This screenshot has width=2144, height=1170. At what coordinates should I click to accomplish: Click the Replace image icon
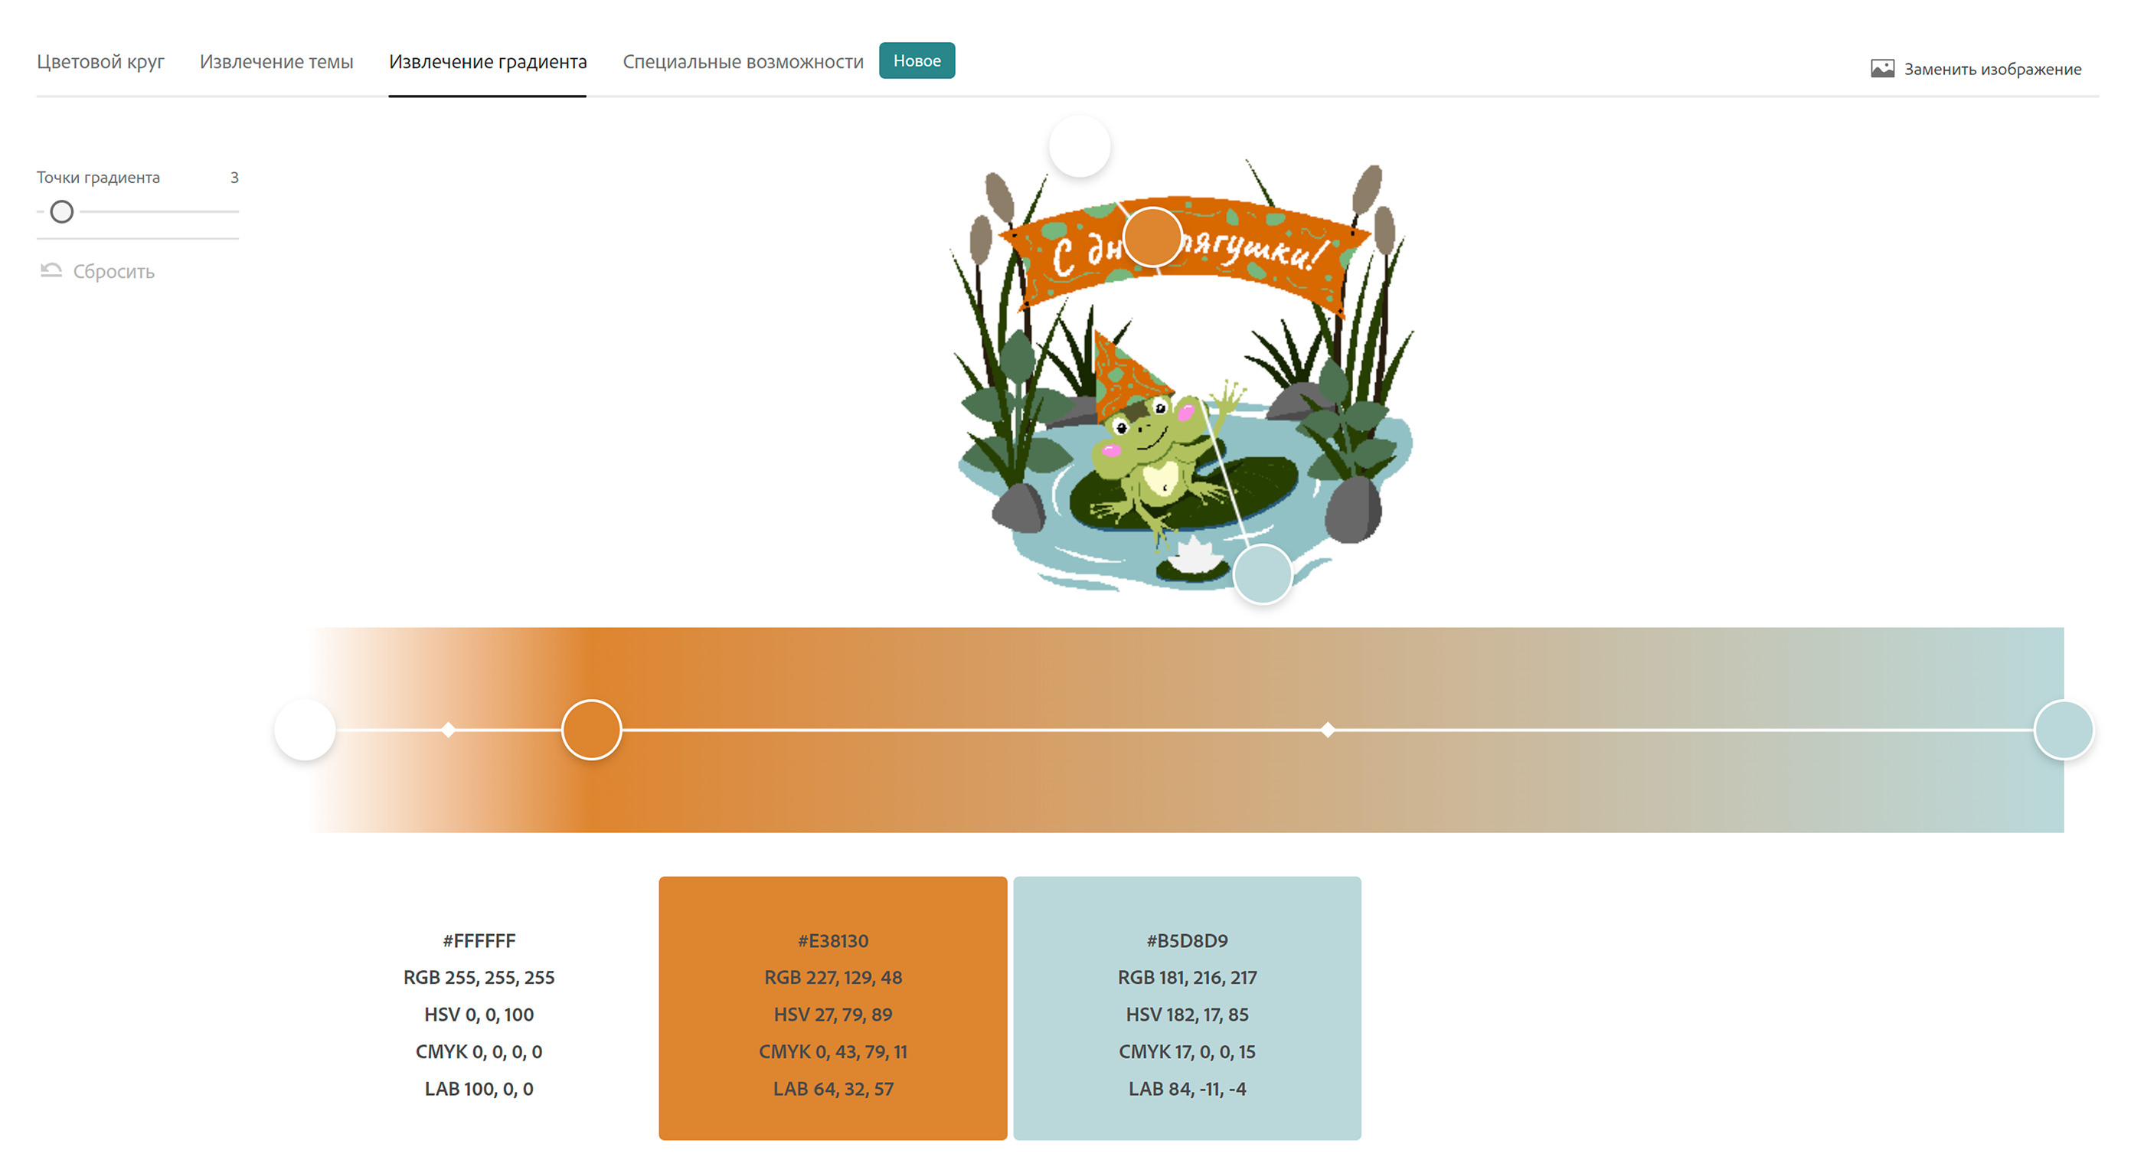pos(1882,69)
